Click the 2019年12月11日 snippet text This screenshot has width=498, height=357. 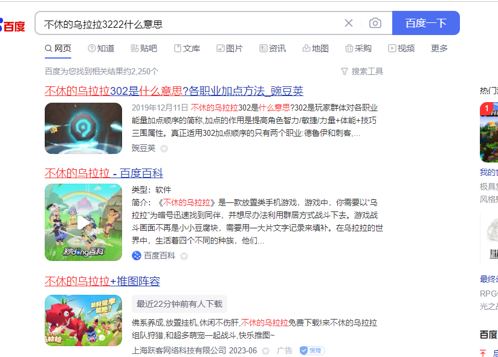pyautogui.click(x=160, y=108)
